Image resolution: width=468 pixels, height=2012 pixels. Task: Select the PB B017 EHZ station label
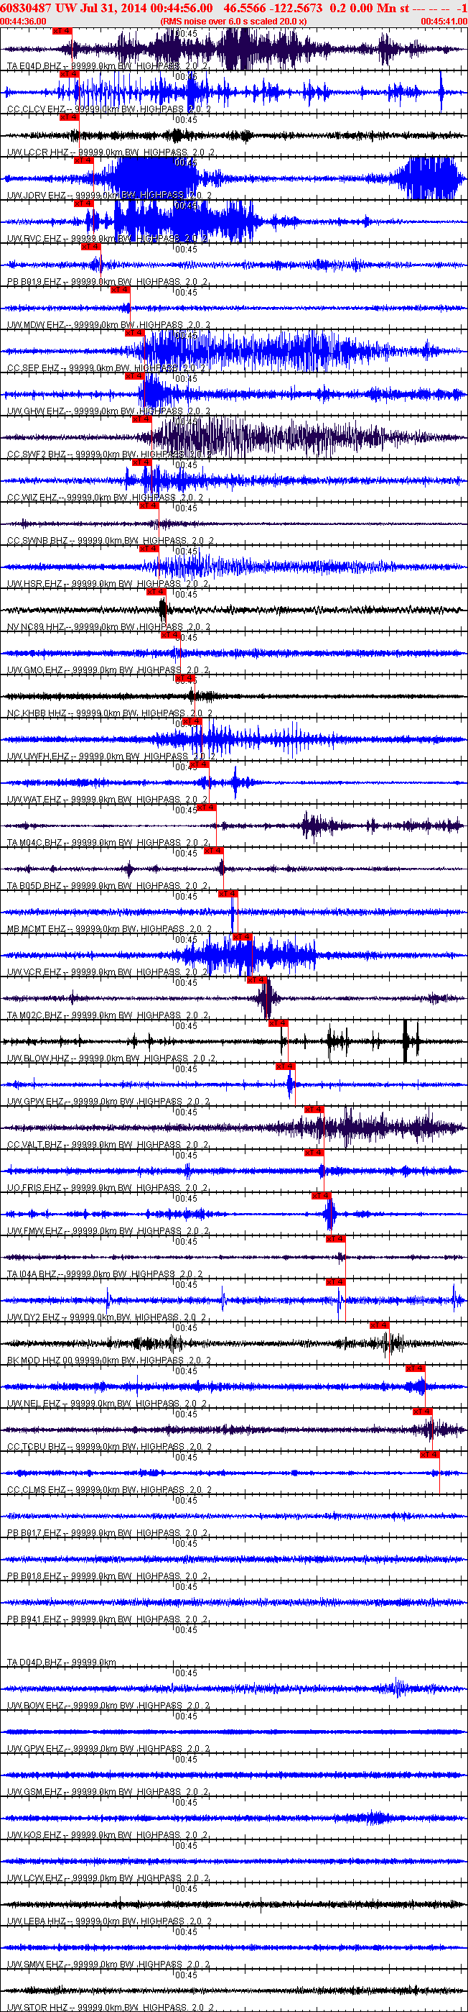point(108,1532)
